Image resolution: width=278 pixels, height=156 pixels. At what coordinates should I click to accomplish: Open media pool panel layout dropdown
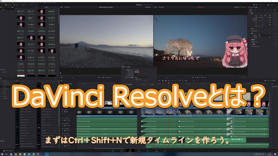[x=2, y=7]
